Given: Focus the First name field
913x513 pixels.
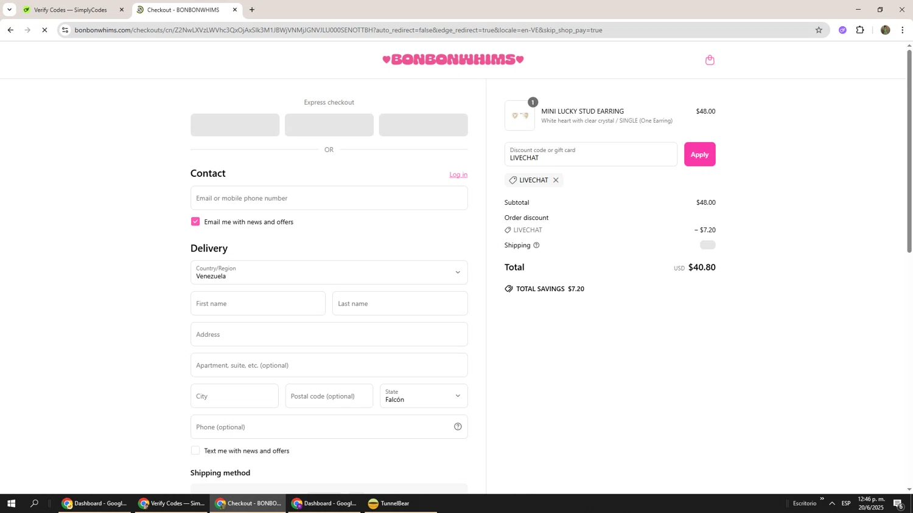Looking at the screenshot, I should point(258,303).
